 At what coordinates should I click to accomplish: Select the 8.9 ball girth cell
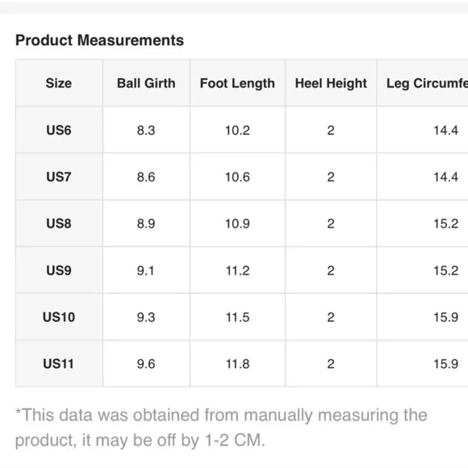coord(146,224)
